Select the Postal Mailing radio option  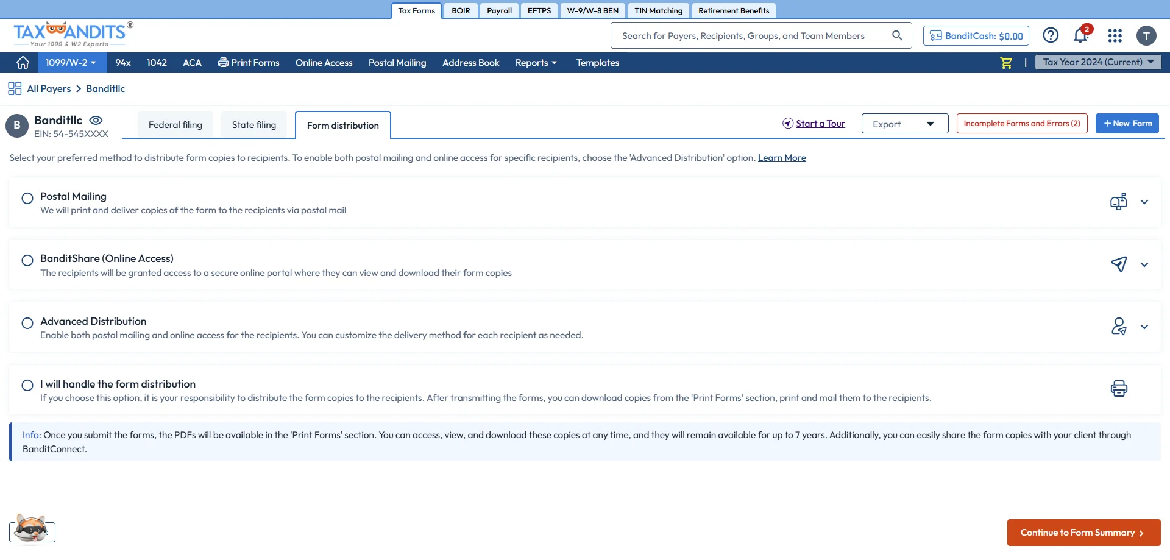pos(27,198)
